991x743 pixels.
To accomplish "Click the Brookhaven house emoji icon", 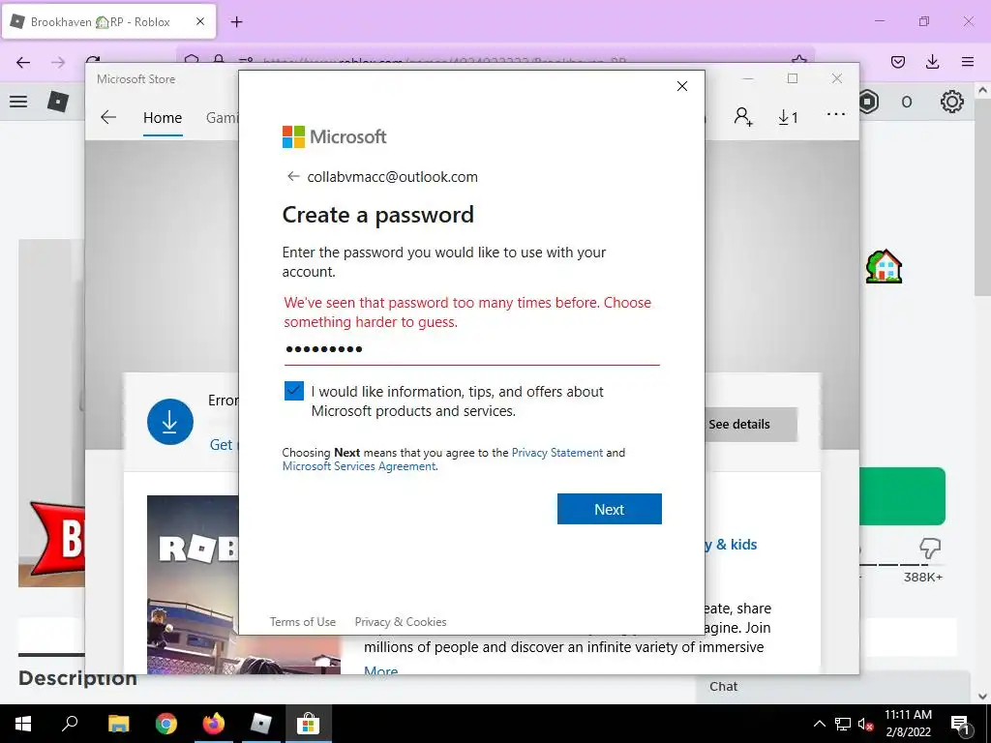I will [884, 266].
